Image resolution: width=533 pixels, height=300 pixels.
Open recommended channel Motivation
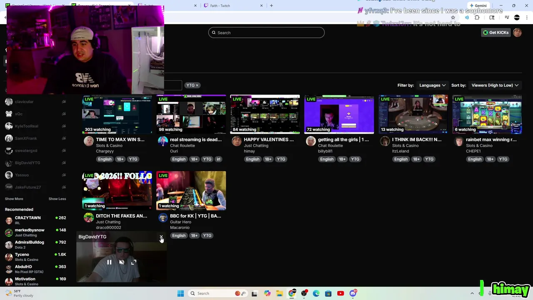[35, 281]
